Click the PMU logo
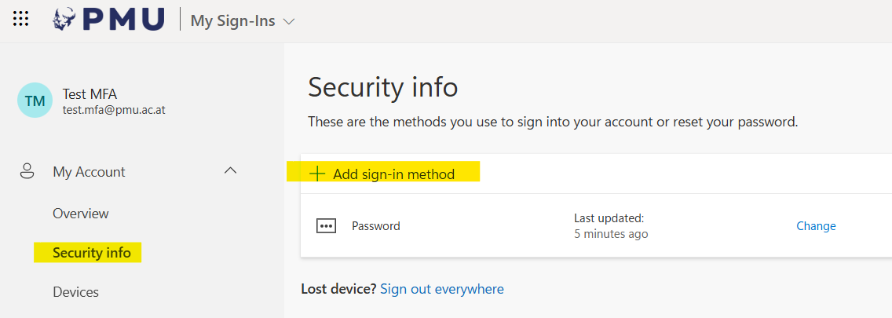Screen dimensions: 892x318 [108, 20]
